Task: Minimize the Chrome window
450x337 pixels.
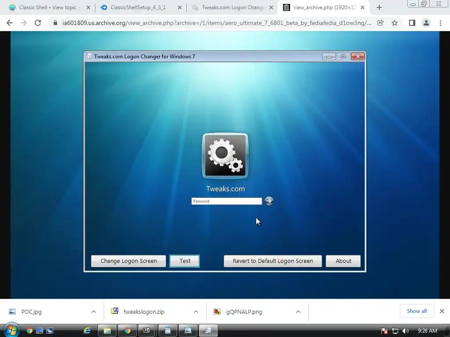Action: pos(413,4)
